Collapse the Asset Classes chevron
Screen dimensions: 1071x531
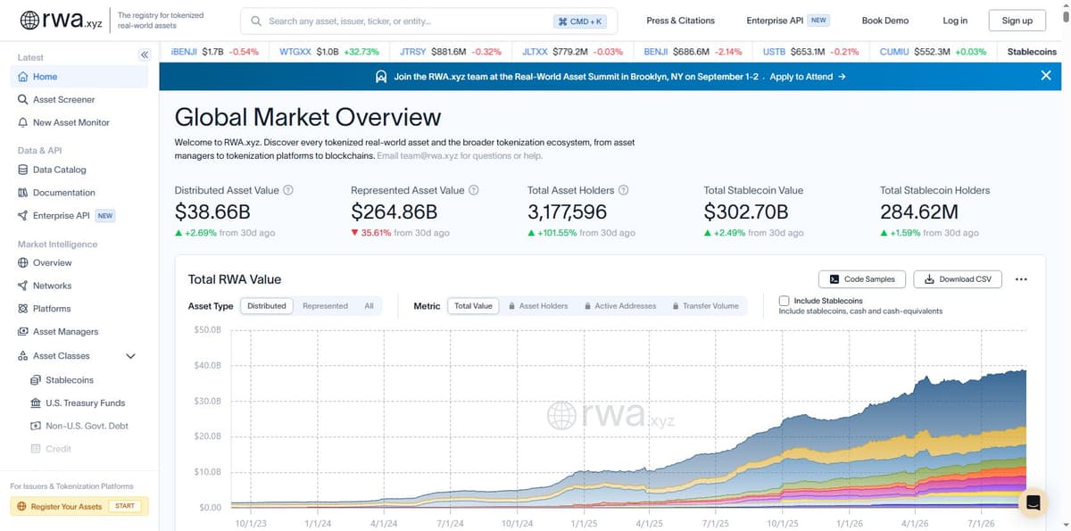[x=130, y=356]
